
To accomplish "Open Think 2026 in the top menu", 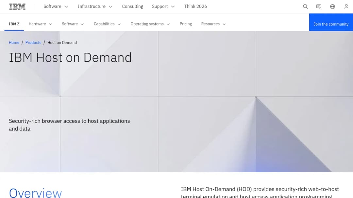I will point(195,7).
